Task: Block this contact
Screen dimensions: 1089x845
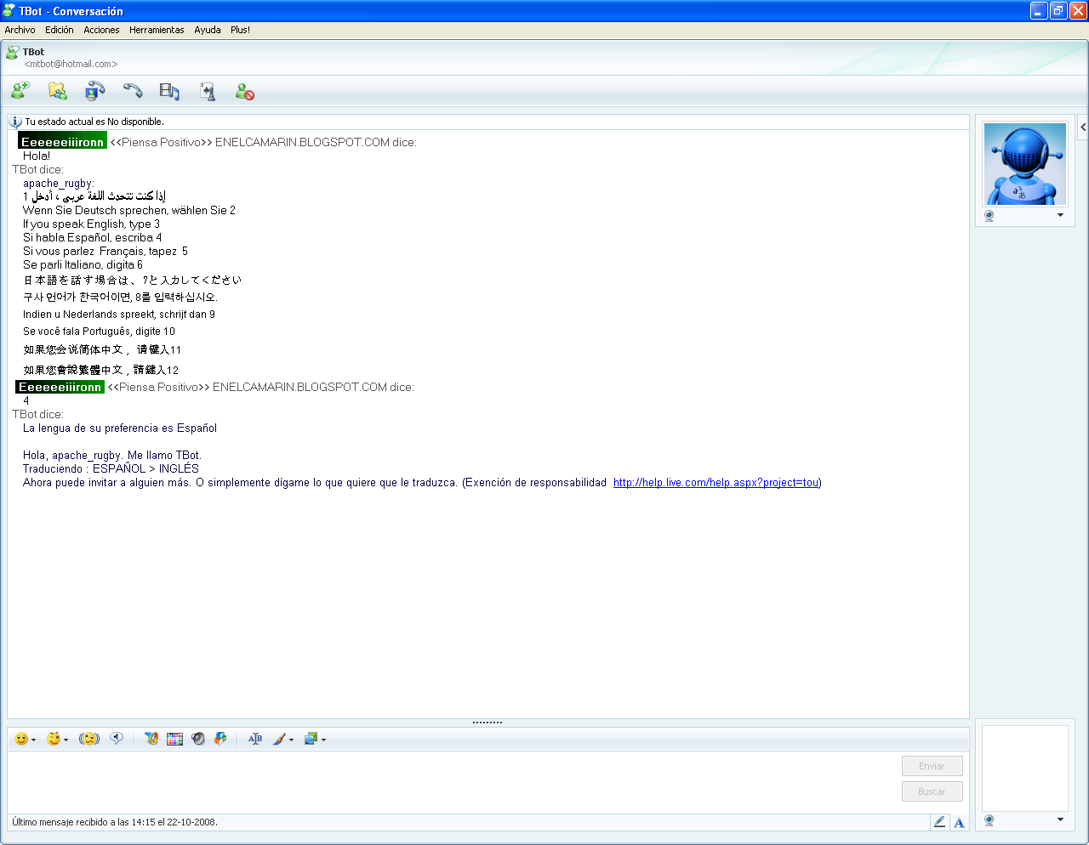Action: point(245,91)
